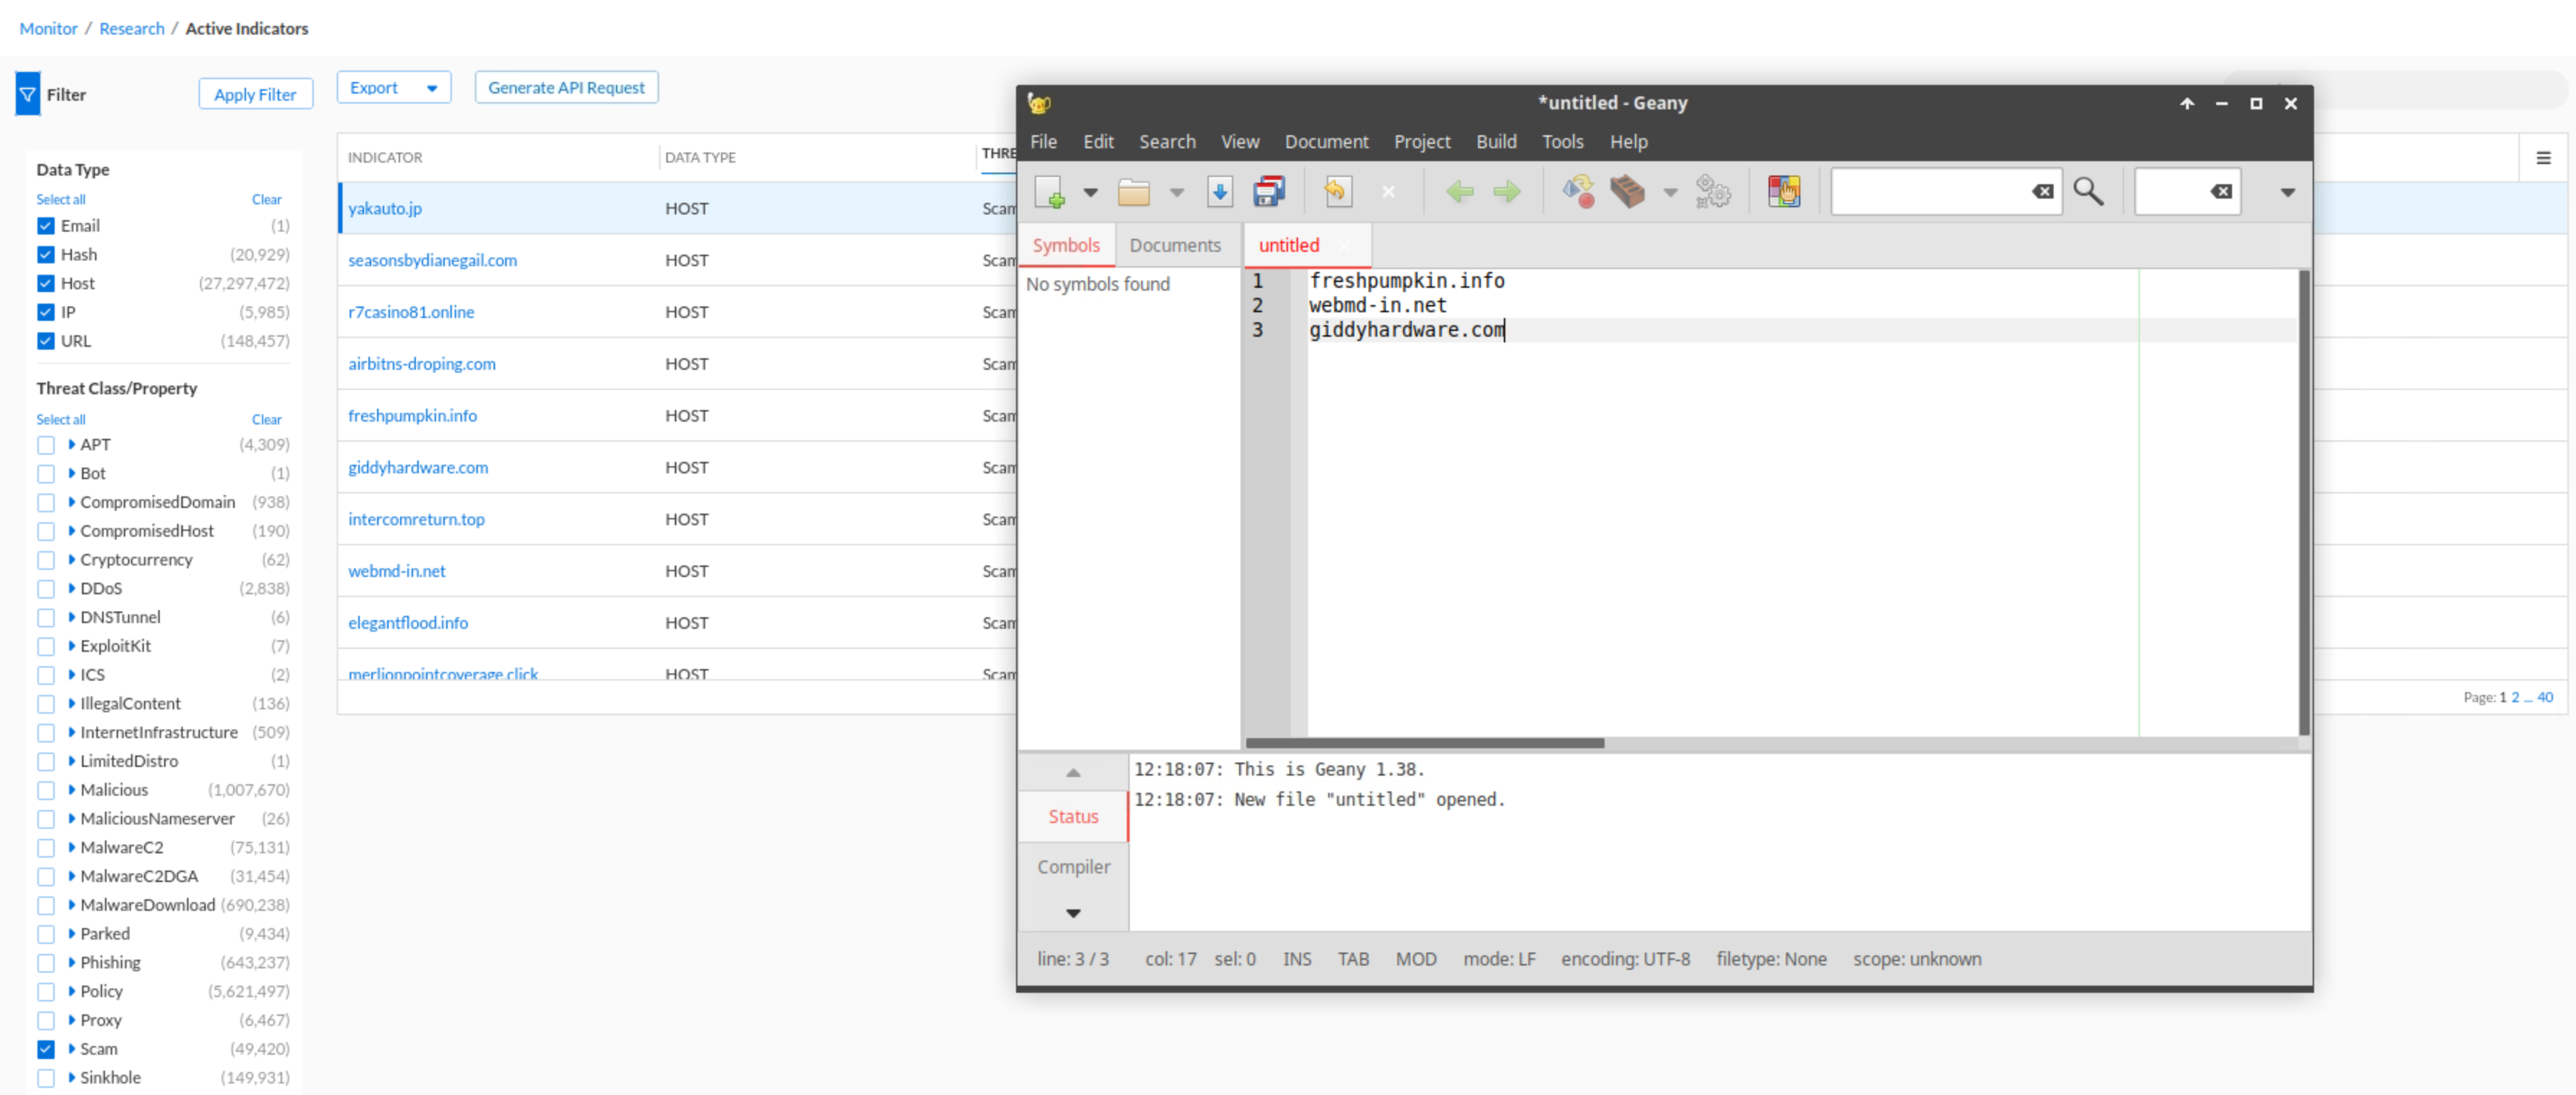The width and height of the screenshot is (2576, 1095).
Task: Click the magnifier find icon
Action: [2088, 191]
